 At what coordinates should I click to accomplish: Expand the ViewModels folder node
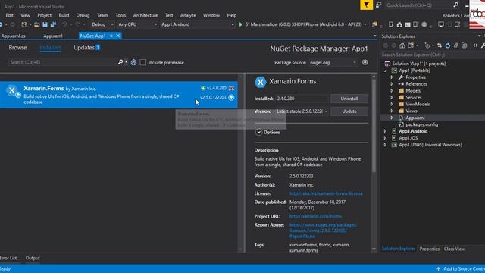tap(392, 105)
